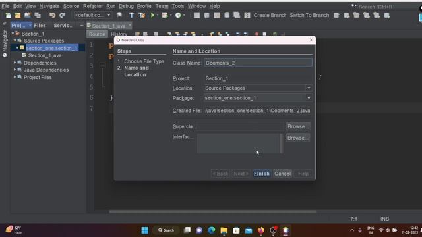
Task: Close the Section_1.java editor tab
Action: tap(130, 25)
